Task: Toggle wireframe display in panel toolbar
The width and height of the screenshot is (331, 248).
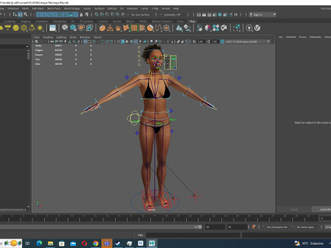Action: coord(119,41)
